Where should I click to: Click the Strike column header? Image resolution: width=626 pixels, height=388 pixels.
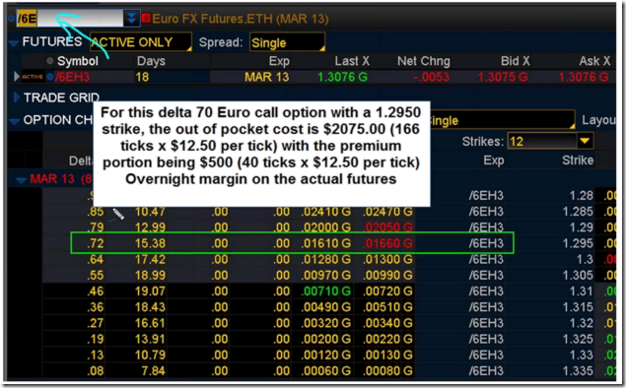click(578, 161)
